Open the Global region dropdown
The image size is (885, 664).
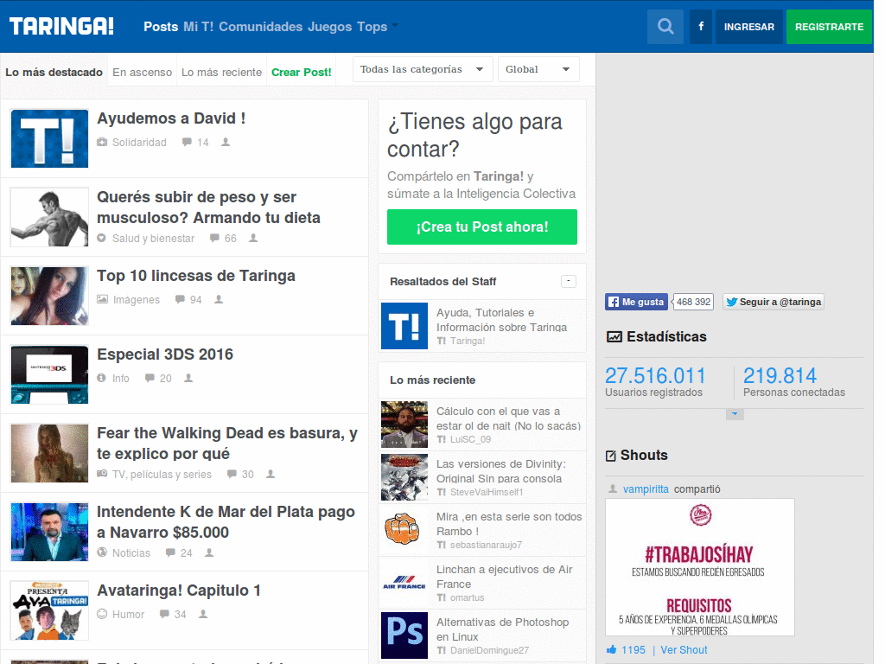[x=538, y=69]
